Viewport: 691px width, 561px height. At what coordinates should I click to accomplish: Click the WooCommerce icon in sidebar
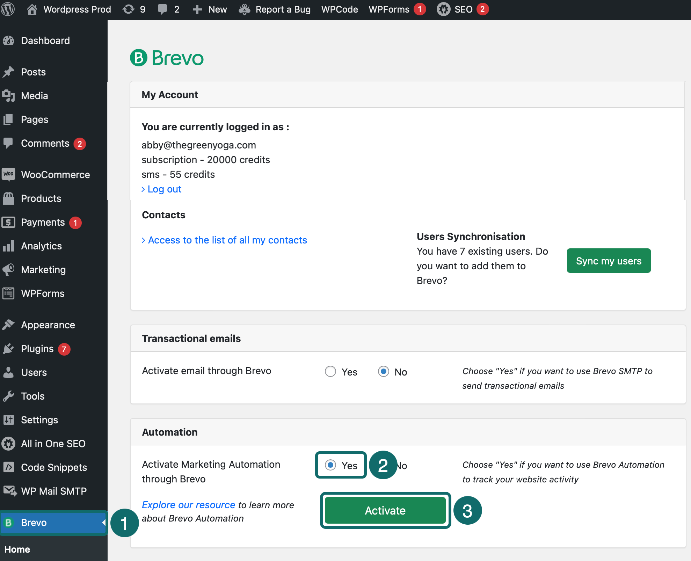[x=8, y=174]
